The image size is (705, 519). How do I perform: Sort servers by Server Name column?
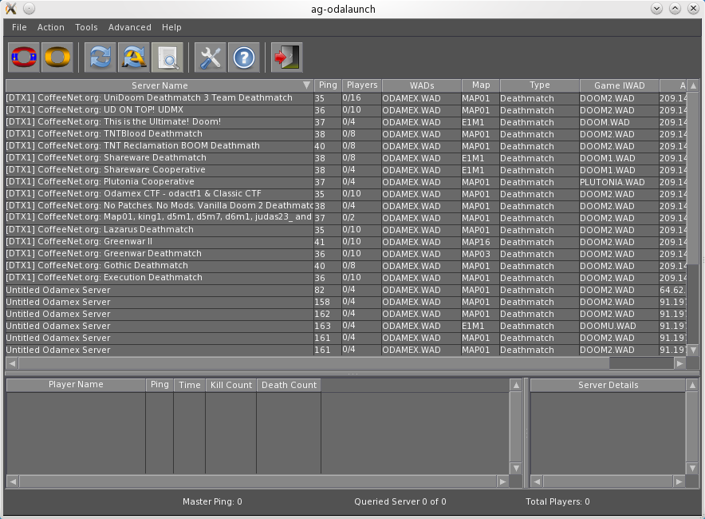tap(160, 85)
